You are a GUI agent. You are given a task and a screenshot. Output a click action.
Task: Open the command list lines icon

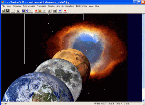coord(49,11)
